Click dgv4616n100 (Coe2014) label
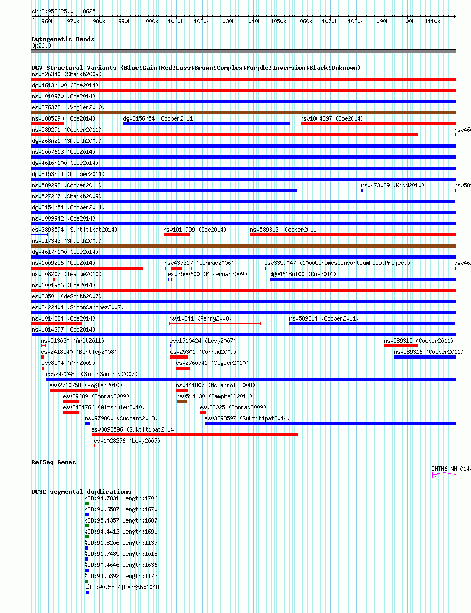The width and height of the screenshot is (471, 613). tap(65, 163)
